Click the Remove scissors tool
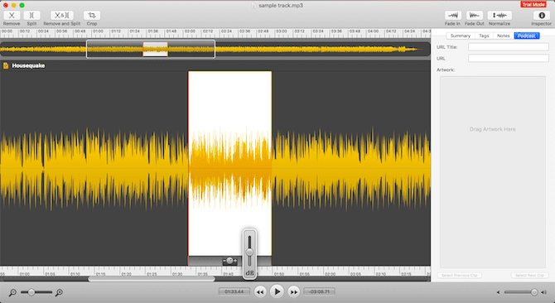 click(12, 15)
